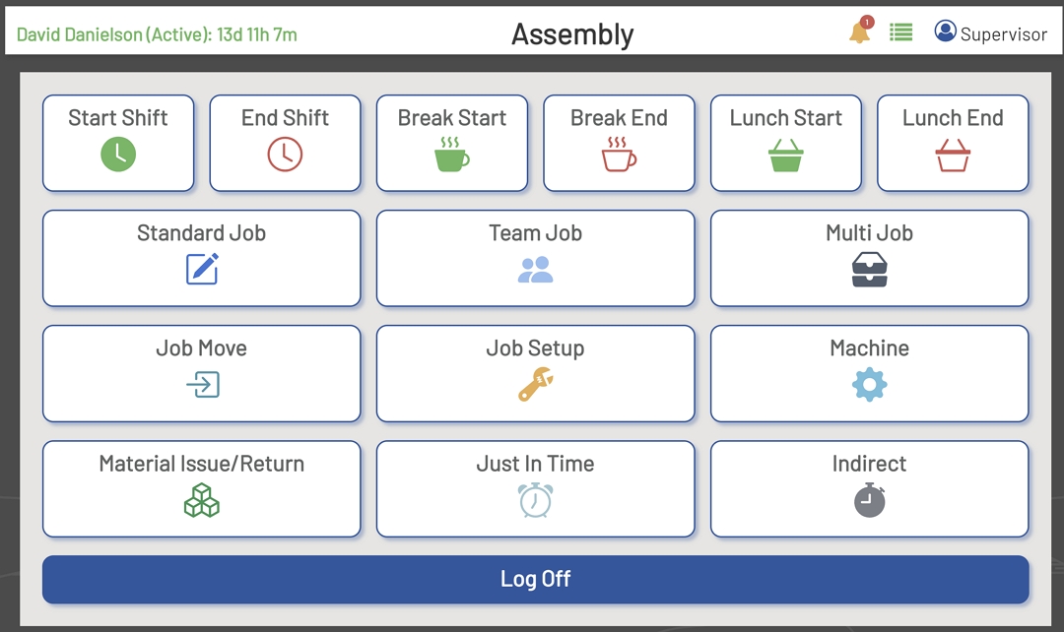Tap the alarm clock icon under Just In Time
This screenshot has width=1064, height=632.
point(535,501)
